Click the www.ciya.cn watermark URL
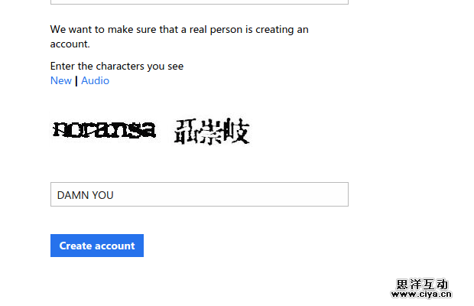 [421, 294]
